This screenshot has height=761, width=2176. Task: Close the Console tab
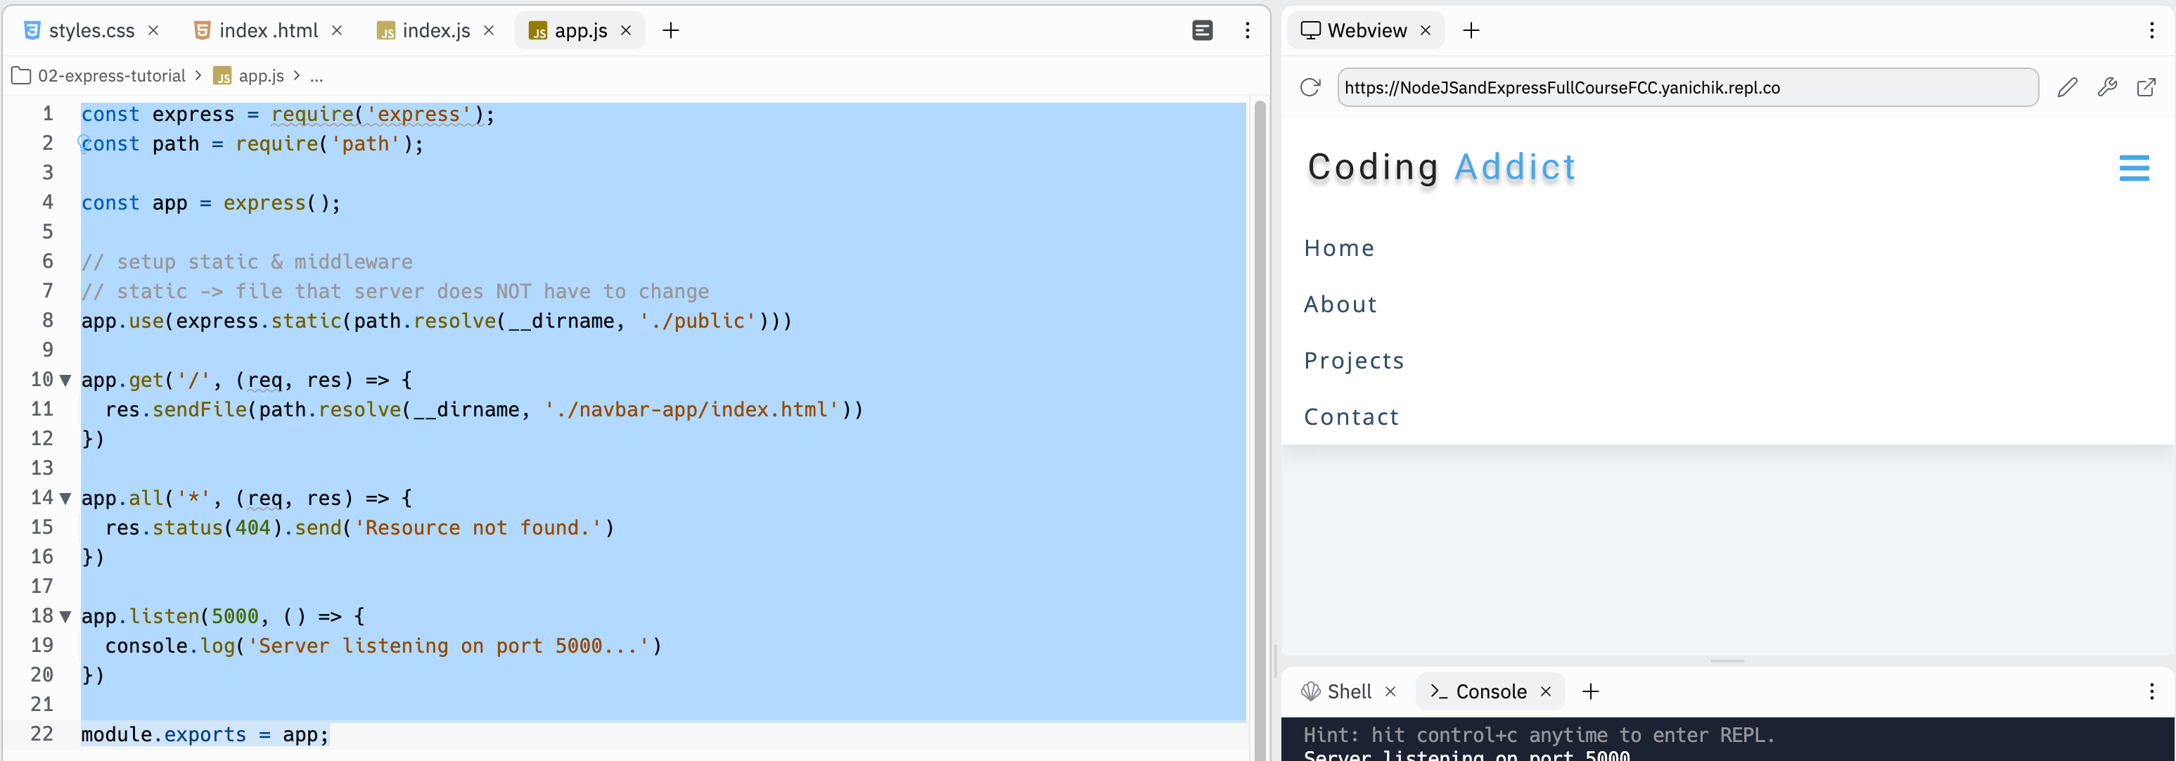tap(1546, 692)
